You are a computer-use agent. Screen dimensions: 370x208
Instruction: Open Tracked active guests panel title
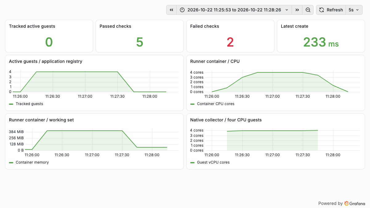coord(32,26)
